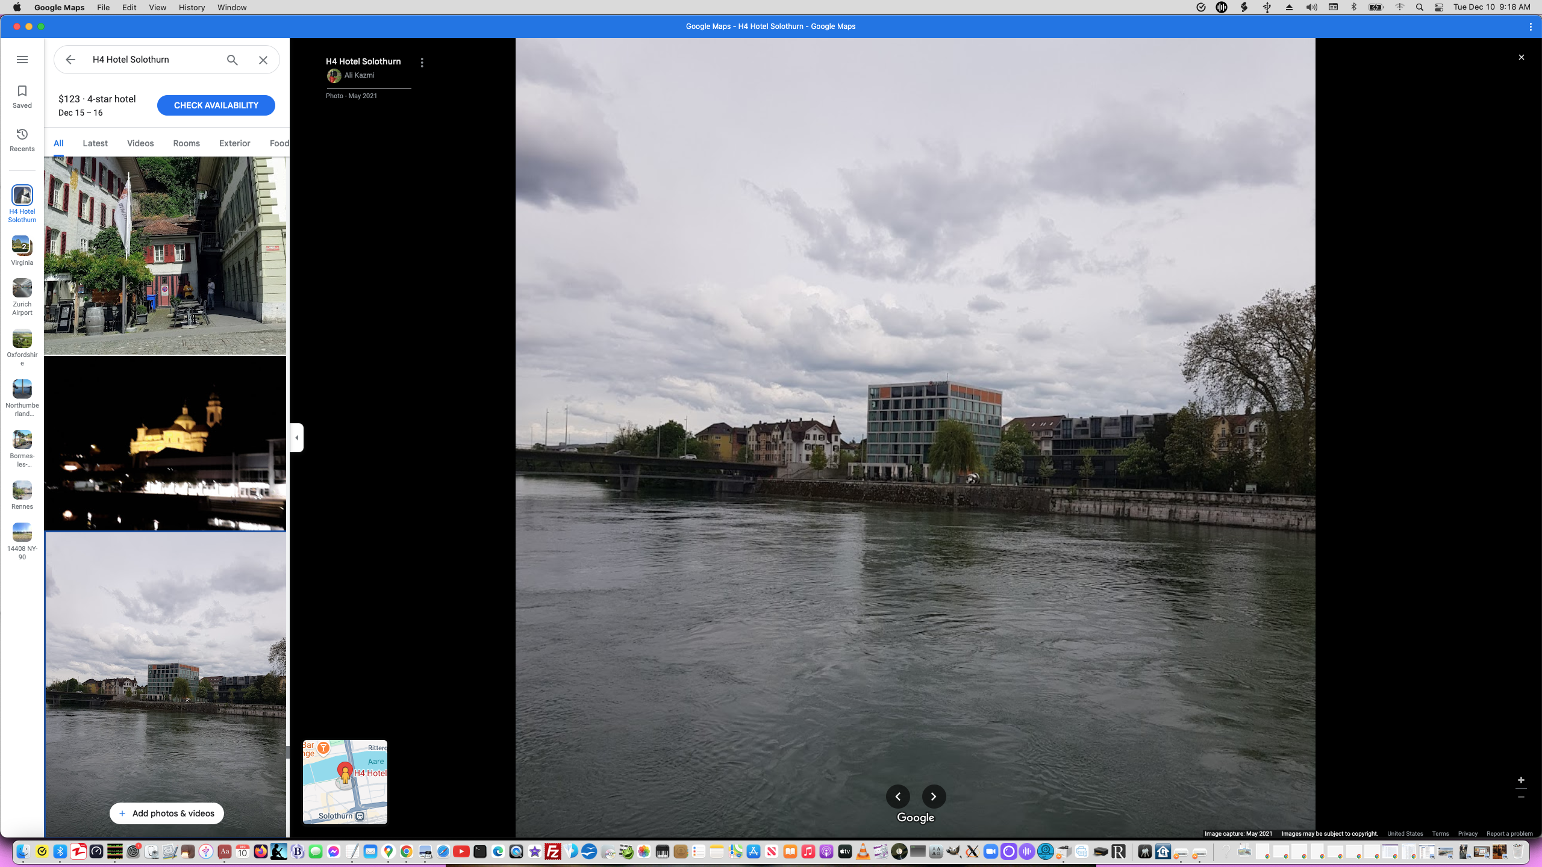Select the night cathedral photo thumbnail
The width and height of the screenshot is (1542, 867).
(165, 443)
